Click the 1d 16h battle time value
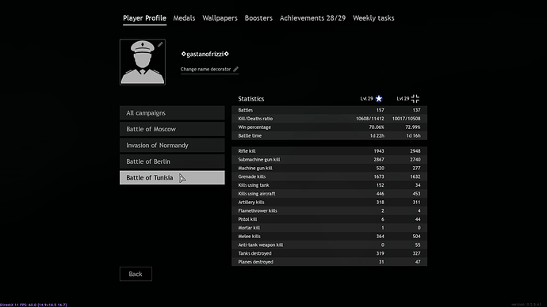This screenshot has width=547, height=307. 413,136
